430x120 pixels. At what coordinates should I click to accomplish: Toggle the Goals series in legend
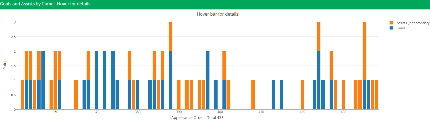tap(401, 28)
